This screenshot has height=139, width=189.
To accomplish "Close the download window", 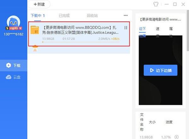I will (x=183, y=4).
